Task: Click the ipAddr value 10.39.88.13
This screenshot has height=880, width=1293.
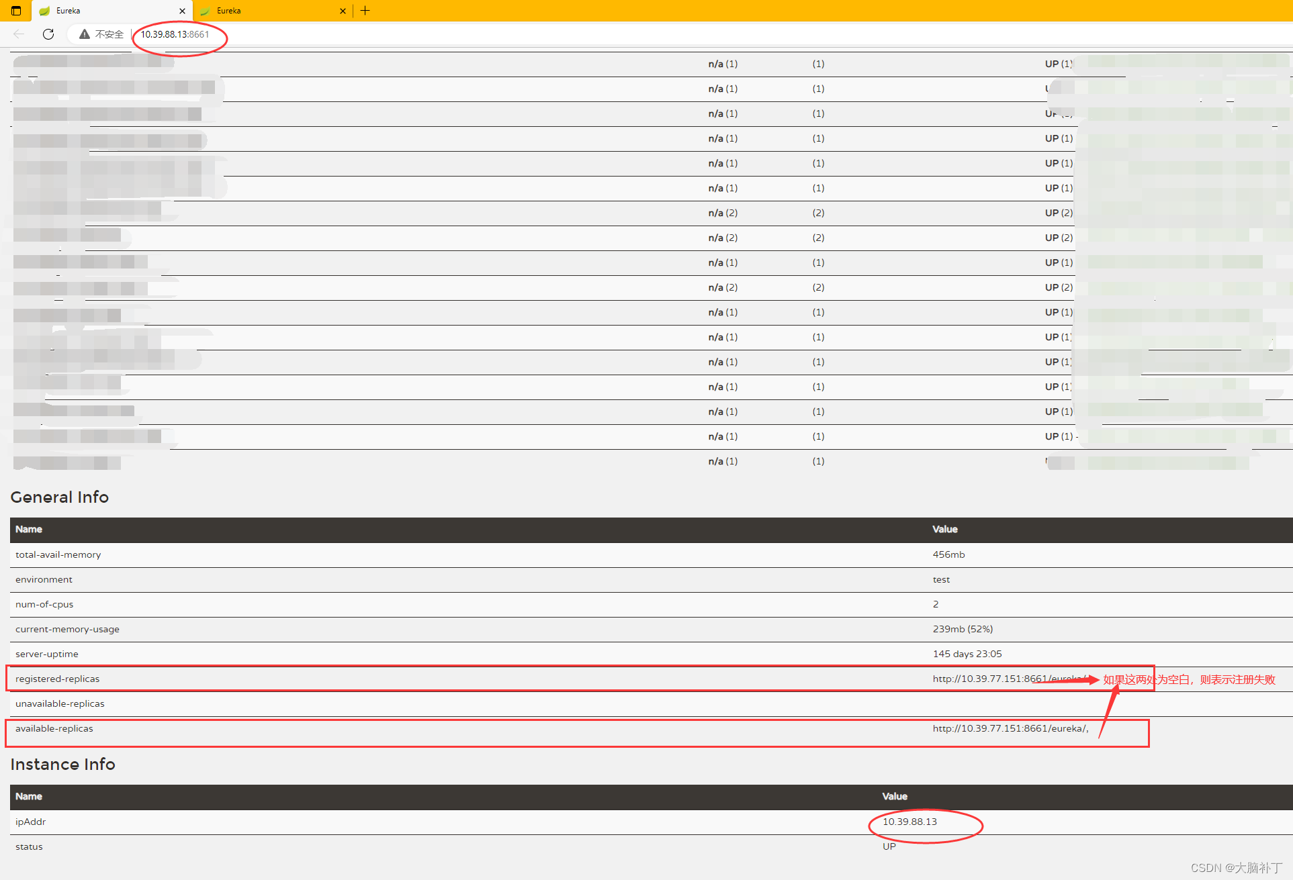Action: [x=909, y=822]
